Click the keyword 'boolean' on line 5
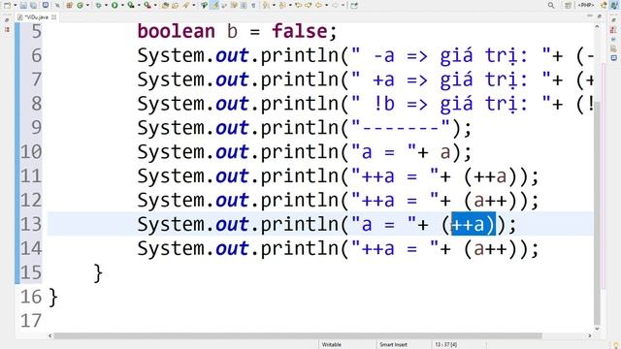Image resolution: width=621 pixels, height=349 pixels. tap(176, 31)
